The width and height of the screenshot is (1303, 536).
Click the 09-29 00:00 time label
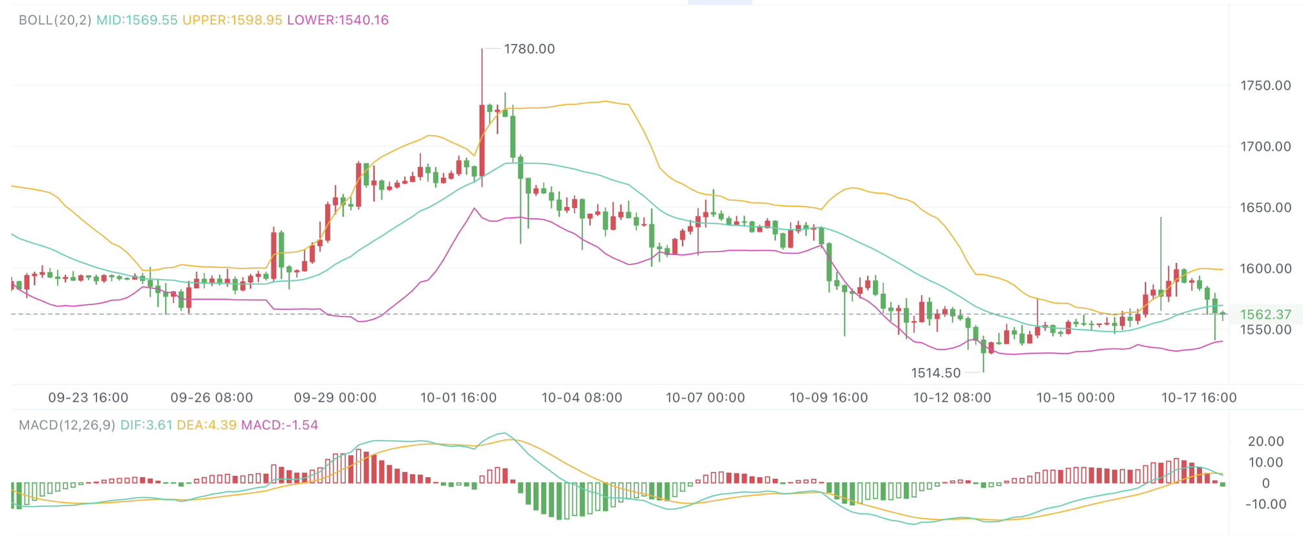(335, 397)
